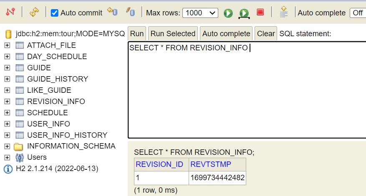Click the INFORMATION_SCHEMA folder icon
This screenshot has height=196, width=366.
(x=18, y=146)
